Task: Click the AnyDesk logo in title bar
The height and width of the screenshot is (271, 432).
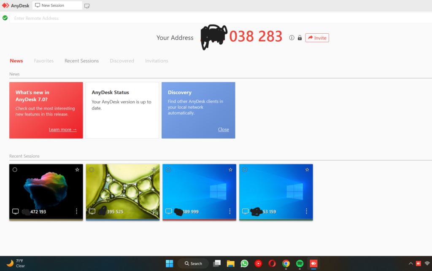Action: pos(5,5)
